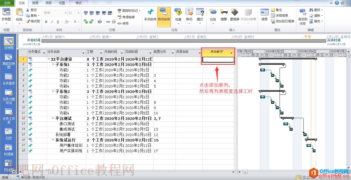Click the empty 添加新列 cell in row 1
Image resolution: width=351 pixels, height=180 pixels.
[x=218, y=60]
